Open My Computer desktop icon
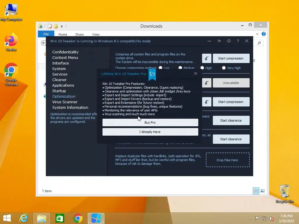Viewport: 299px width, 224px height. tap(11, 12)
